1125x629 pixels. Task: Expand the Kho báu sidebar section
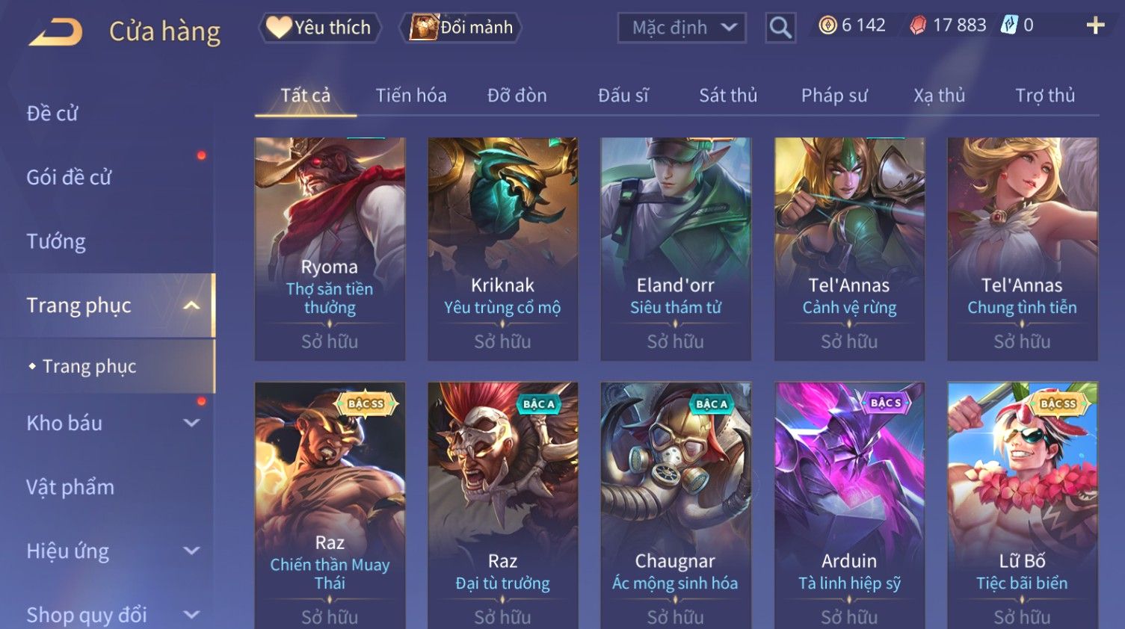pyautogui.click(x=191, y=423)
